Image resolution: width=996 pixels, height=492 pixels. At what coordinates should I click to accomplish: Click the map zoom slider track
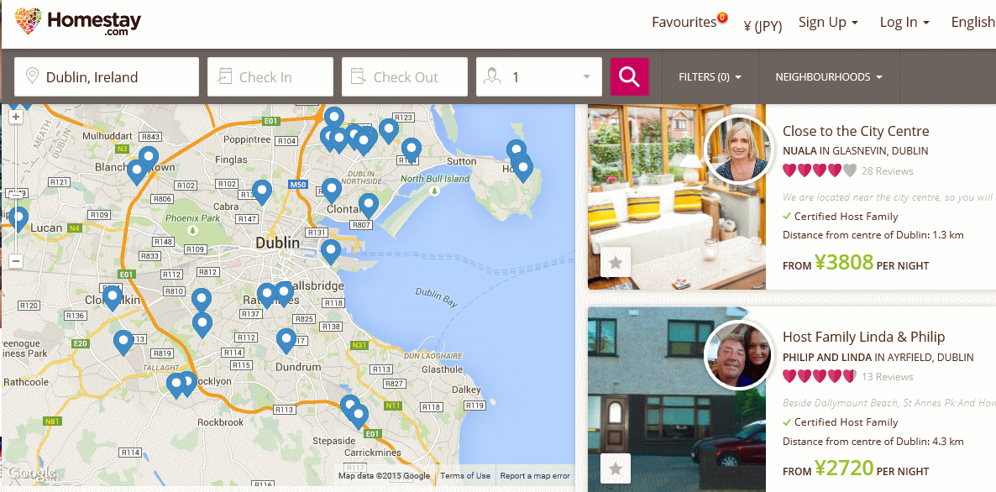tap(17, 189)
